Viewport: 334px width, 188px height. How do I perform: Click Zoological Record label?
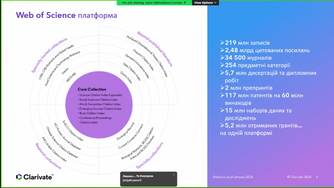pos(126,131)
